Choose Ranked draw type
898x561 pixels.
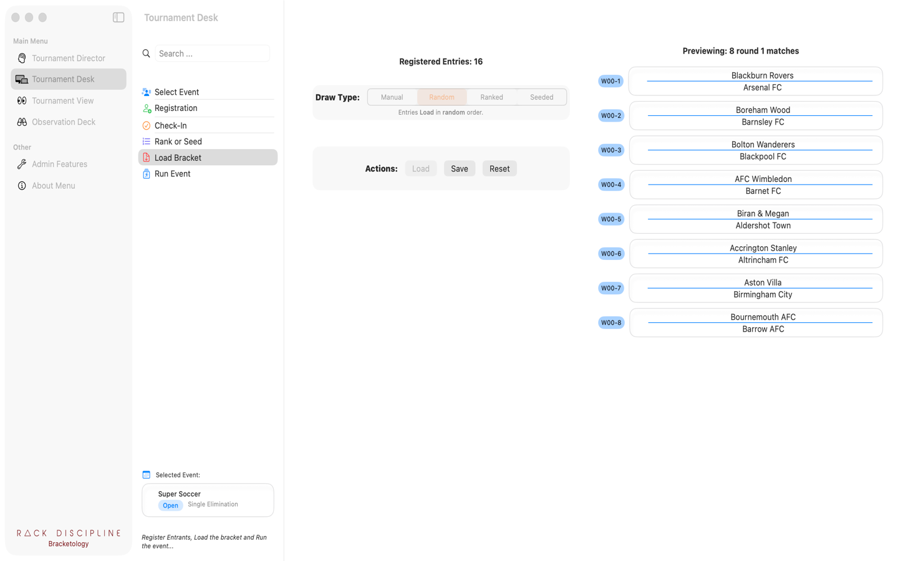[492, 97]
